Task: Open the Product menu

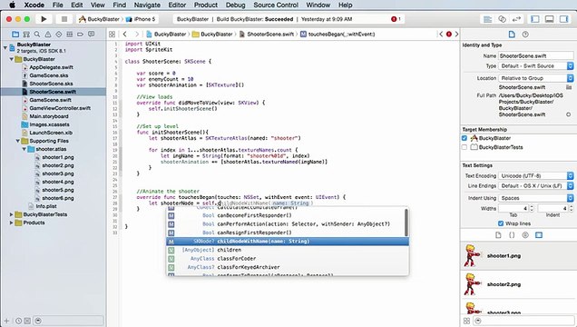Action: coord(206,5)
